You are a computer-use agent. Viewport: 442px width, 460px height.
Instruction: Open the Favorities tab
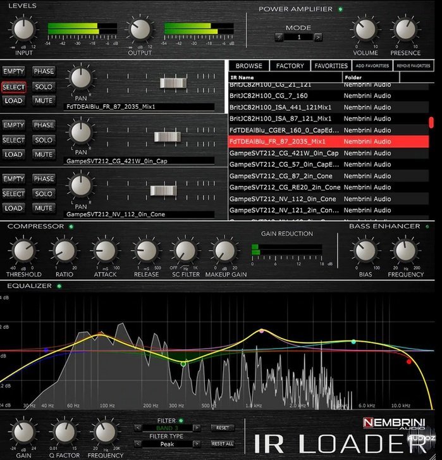[x=331, y=66]
